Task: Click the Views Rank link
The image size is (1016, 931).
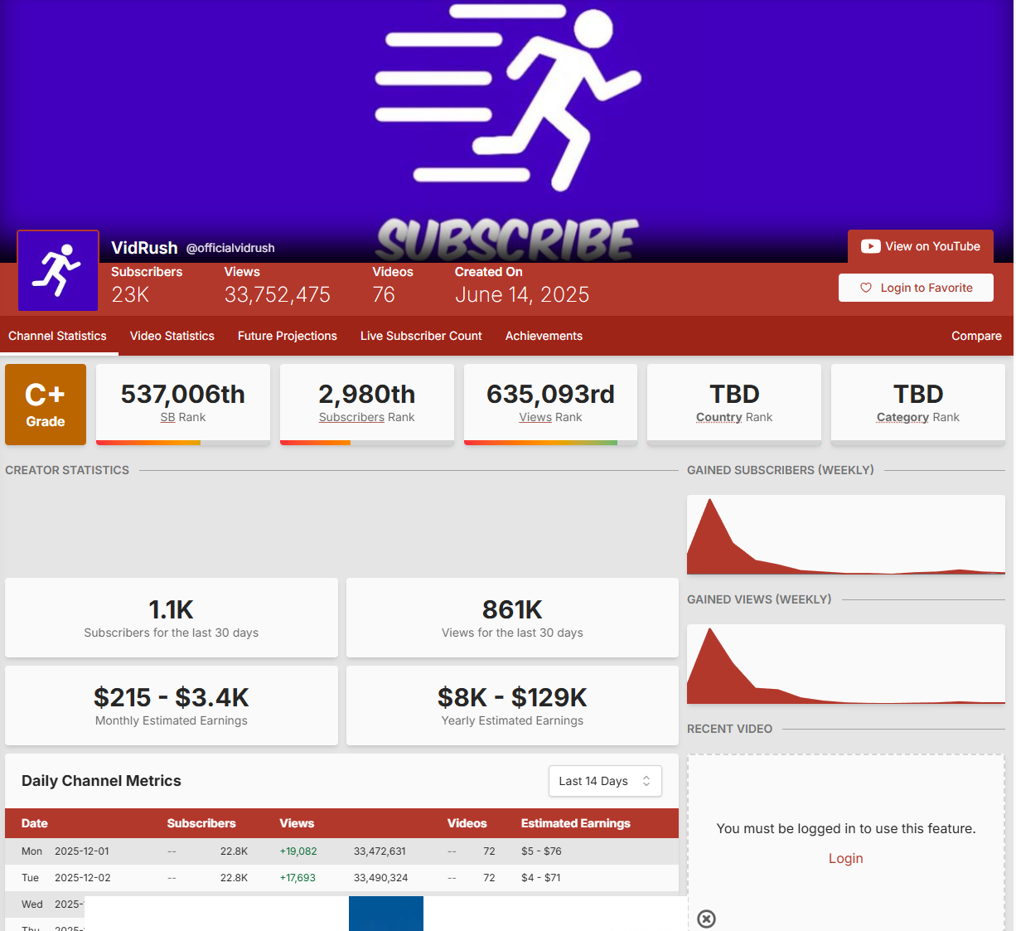Action: pyautogui.click(x=535, y=417)
